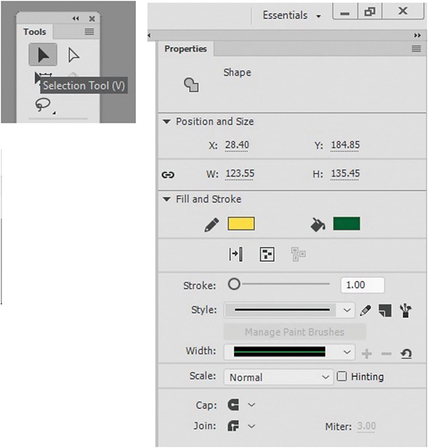Minimize the application window
This screenshot has width=428, height=448.
345,12
